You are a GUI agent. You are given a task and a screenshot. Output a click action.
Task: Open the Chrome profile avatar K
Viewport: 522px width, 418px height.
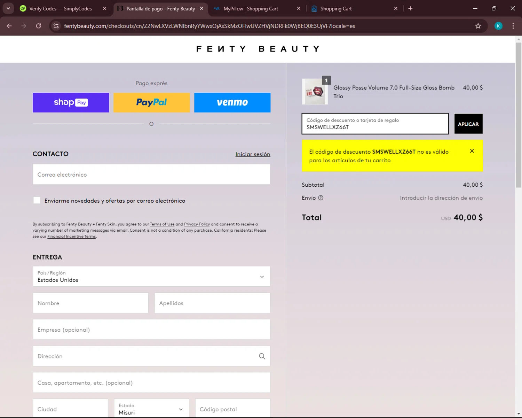click(498, 26)
